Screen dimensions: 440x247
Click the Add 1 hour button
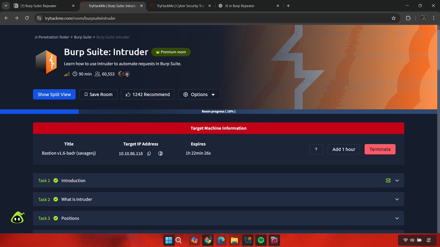pyautogui.click(x=344, y=149)
